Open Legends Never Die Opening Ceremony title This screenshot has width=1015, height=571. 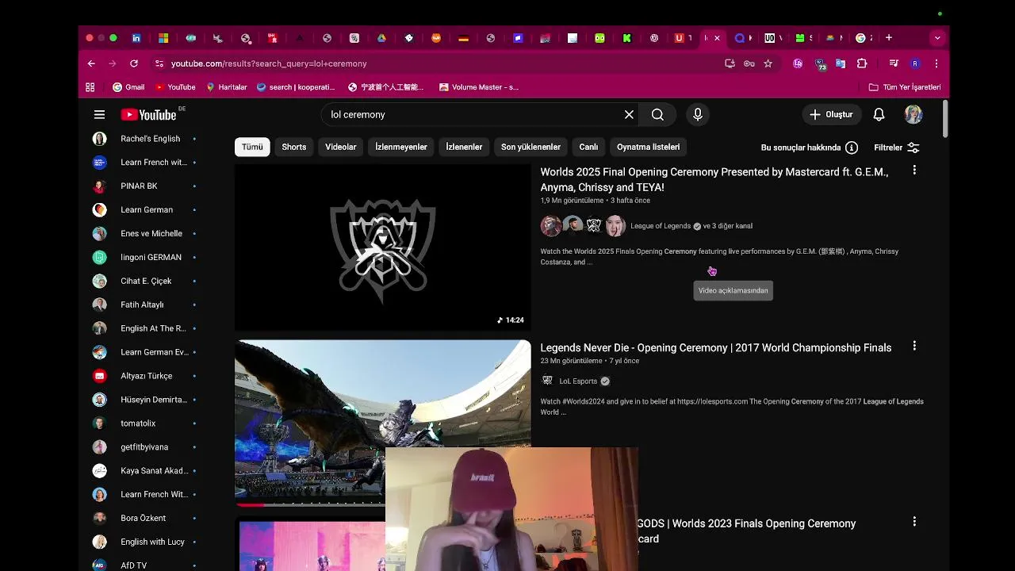click(x=716, y=347)
